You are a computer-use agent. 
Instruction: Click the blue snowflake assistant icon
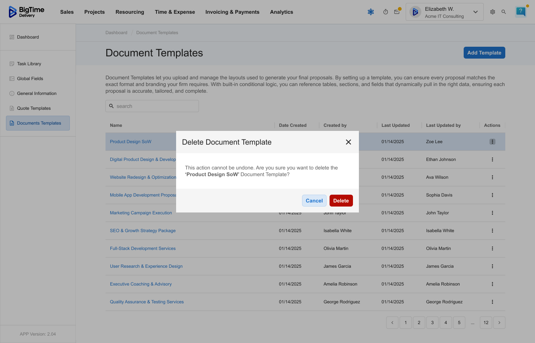pos(371,12)
